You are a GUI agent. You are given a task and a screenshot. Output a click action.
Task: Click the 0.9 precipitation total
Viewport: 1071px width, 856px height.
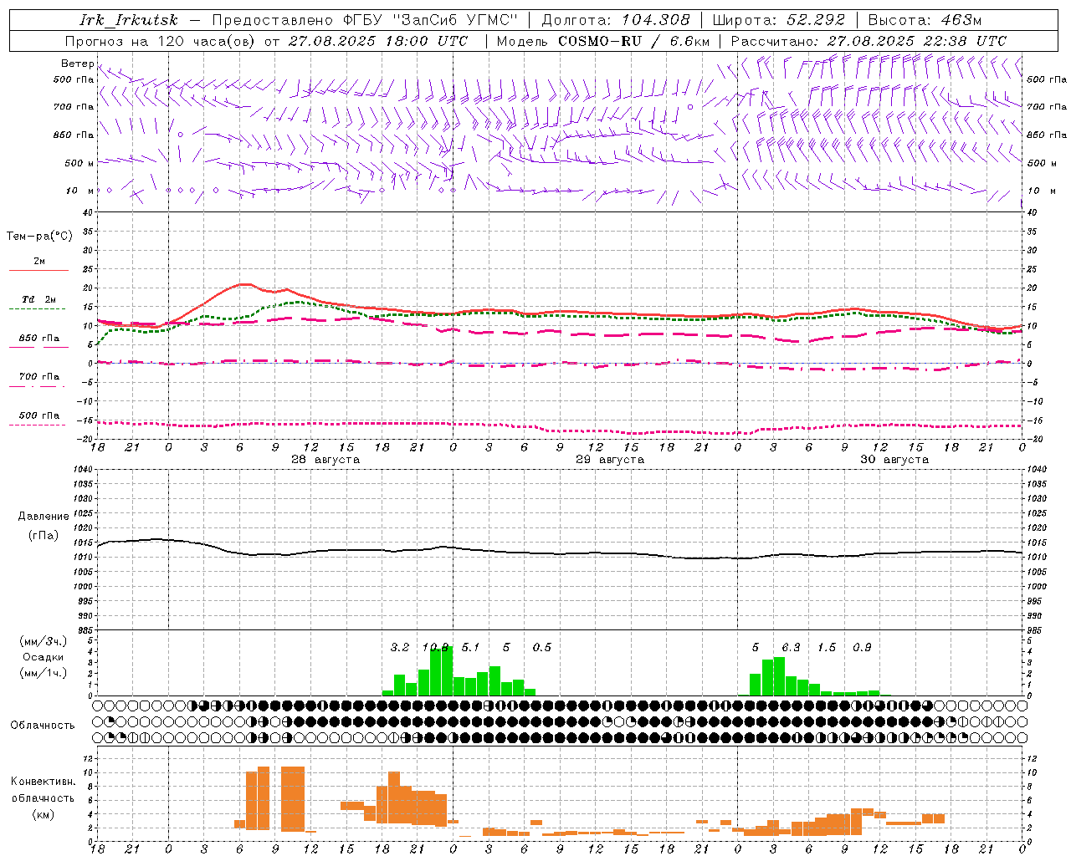coord(862,648)
